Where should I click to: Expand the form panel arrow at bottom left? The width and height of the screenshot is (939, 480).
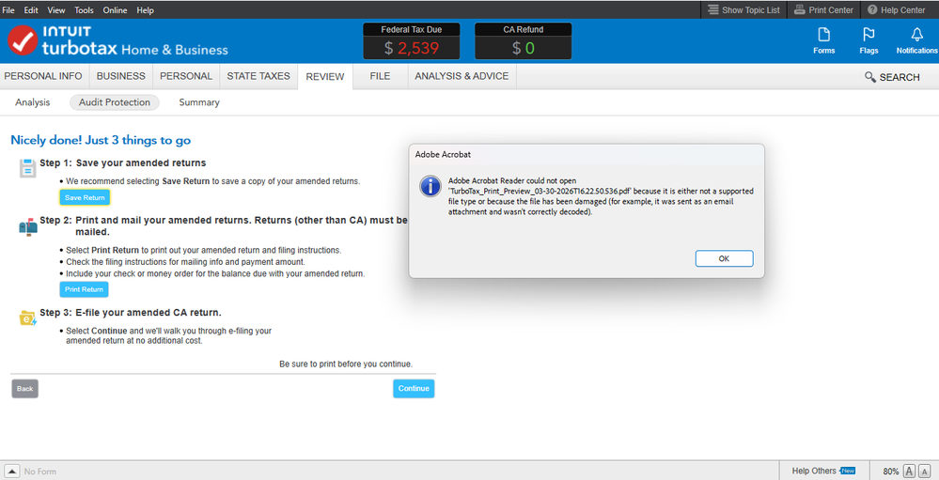pyautogui.click(x=12, y=471)
